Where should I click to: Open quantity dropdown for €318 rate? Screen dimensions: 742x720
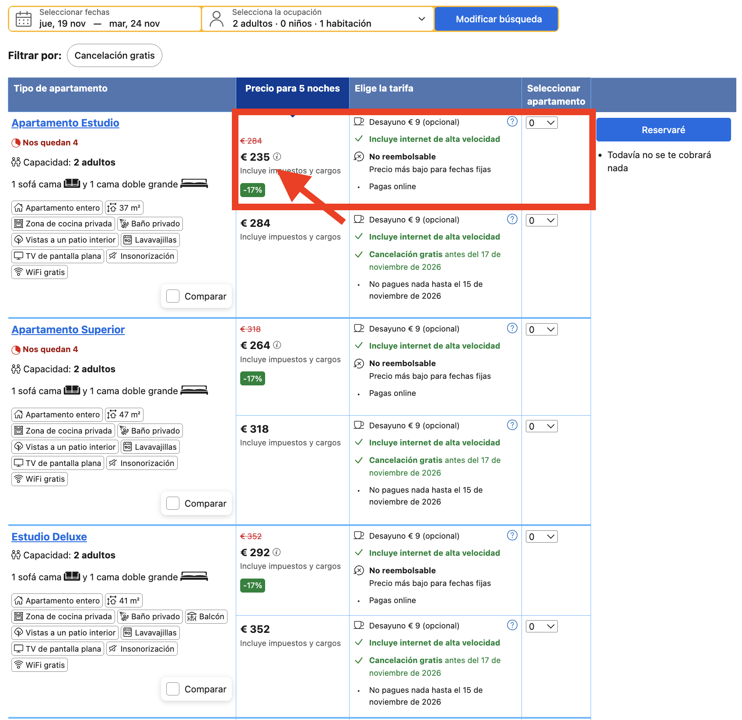[x=542, y=426]
